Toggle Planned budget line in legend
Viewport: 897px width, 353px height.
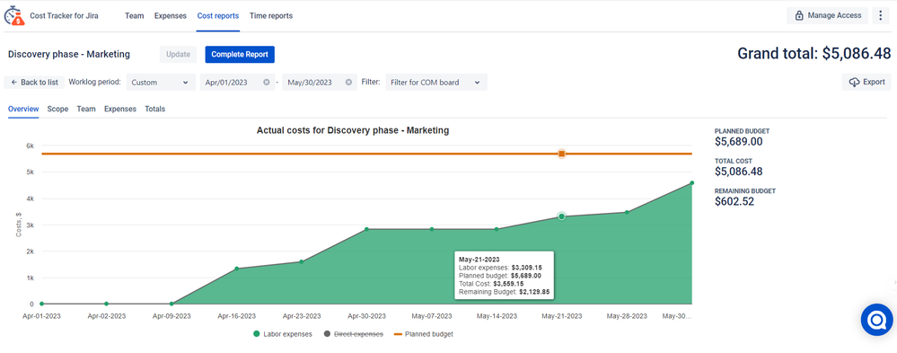tap(423, 334)
